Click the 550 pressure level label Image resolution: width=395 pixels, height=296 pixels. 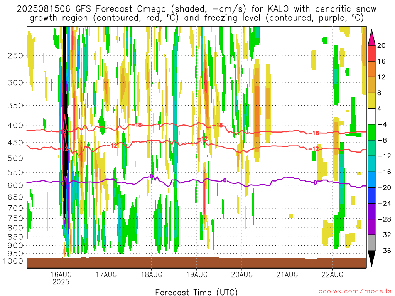(15, 172)
